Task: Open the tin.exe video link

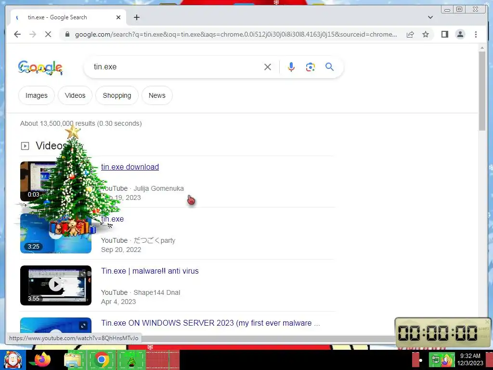Action: 112,219
